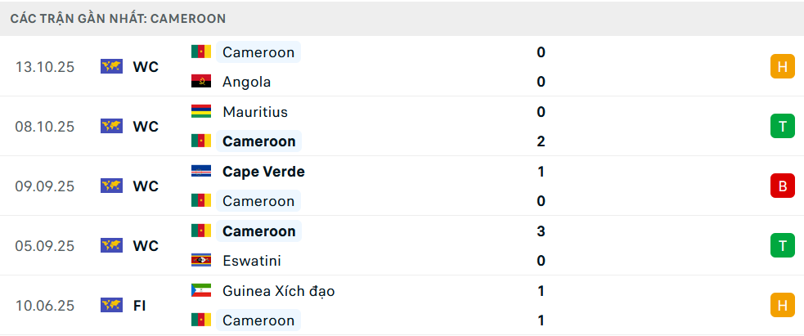Select the 09.09.25 match date
804x336 pixels.
pos(45,186)
